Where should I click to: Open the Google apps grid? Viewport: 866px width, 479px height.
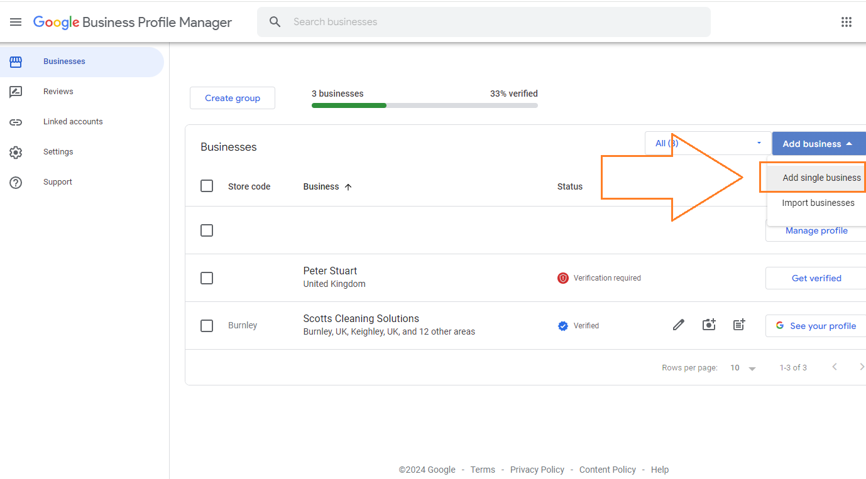pos(847,22)
